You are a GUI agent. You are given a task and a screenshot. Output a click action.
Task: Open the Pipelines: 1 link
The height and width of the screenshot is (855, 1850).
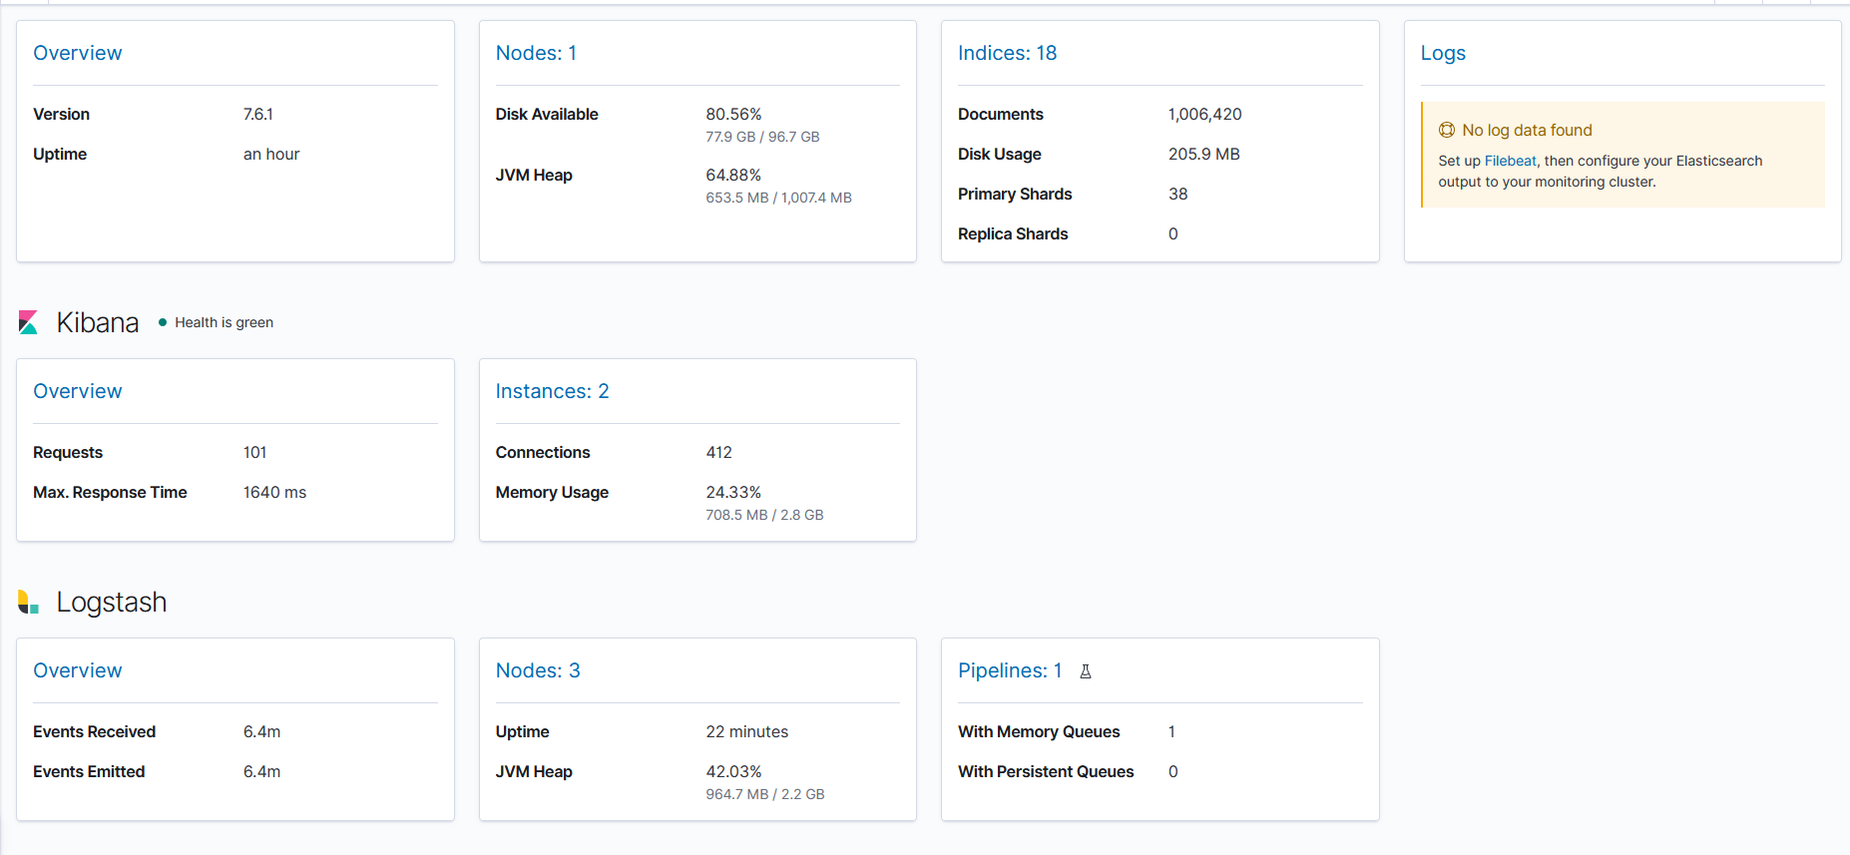pos(1010,670)
